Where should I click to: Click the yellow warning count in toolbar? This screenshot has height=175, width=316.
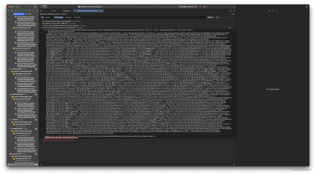point(205,7)
